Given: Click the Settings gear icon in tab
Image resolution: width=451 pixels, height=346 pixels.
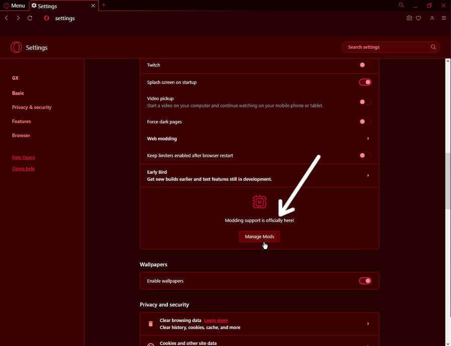Looking at the screenshot, I should click(34, 6).
